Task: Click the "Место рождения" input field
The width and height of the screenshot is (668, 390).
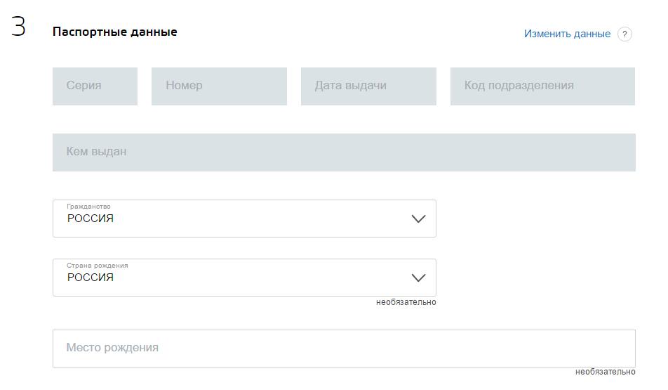Action: [344, 348]
